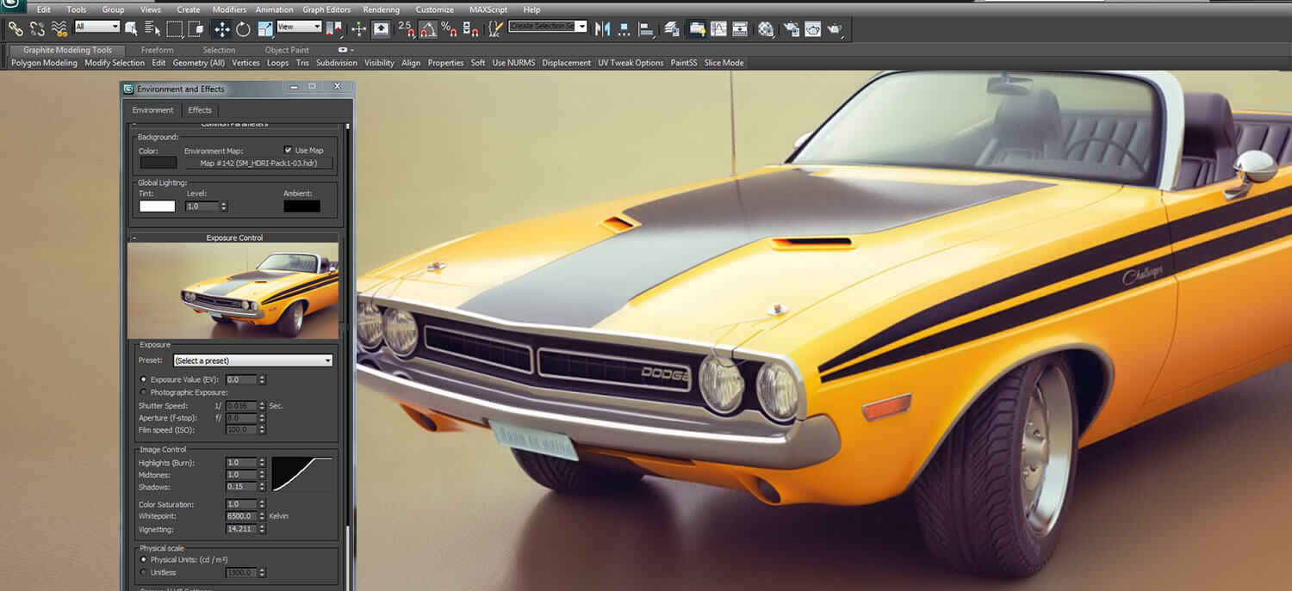Select the Unitless radio button

tap(143, 572)
